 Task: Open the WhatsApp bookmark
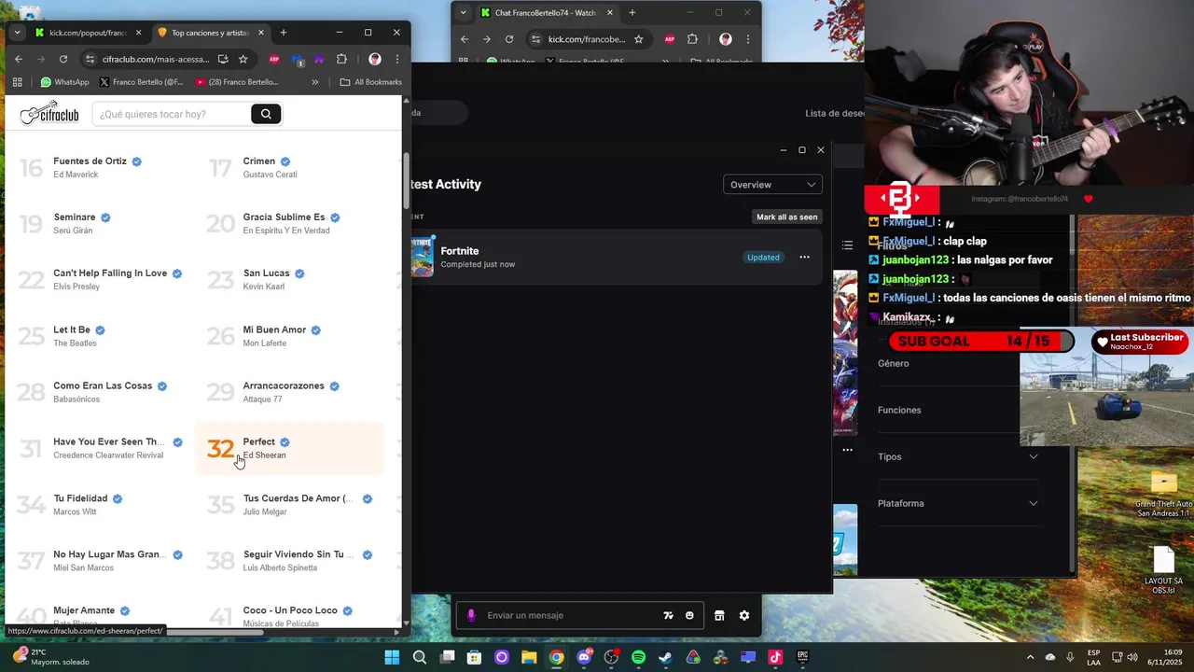tap(64, 82)
